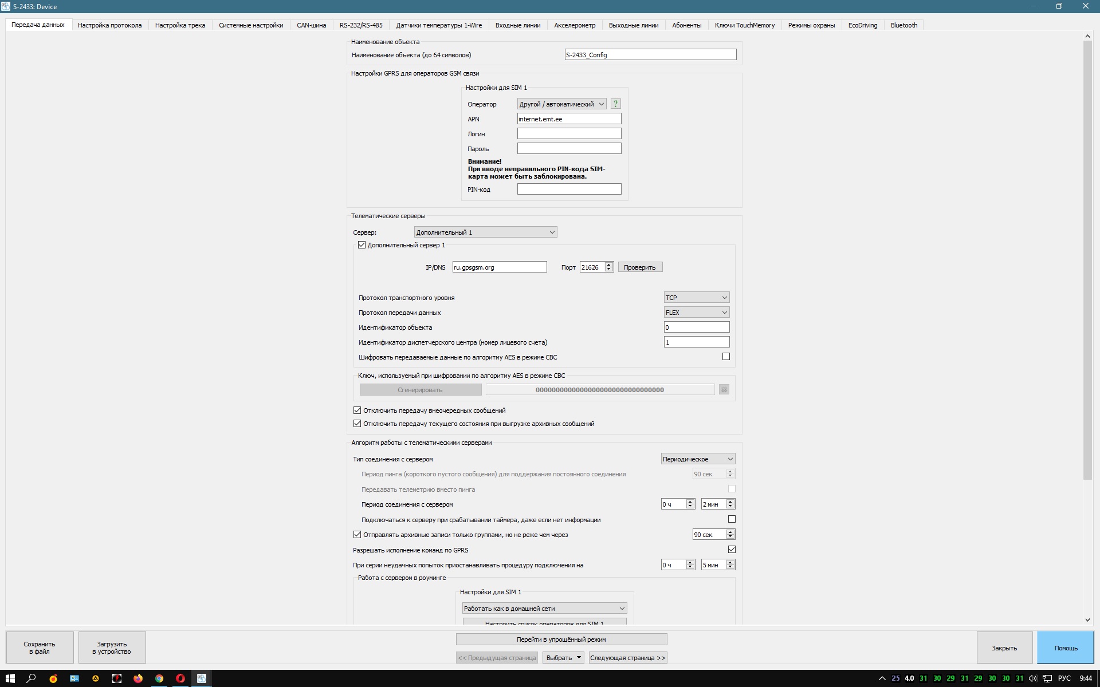Toggle Отключить передачу внеочередных сообщений checkbox

[357, 410]
